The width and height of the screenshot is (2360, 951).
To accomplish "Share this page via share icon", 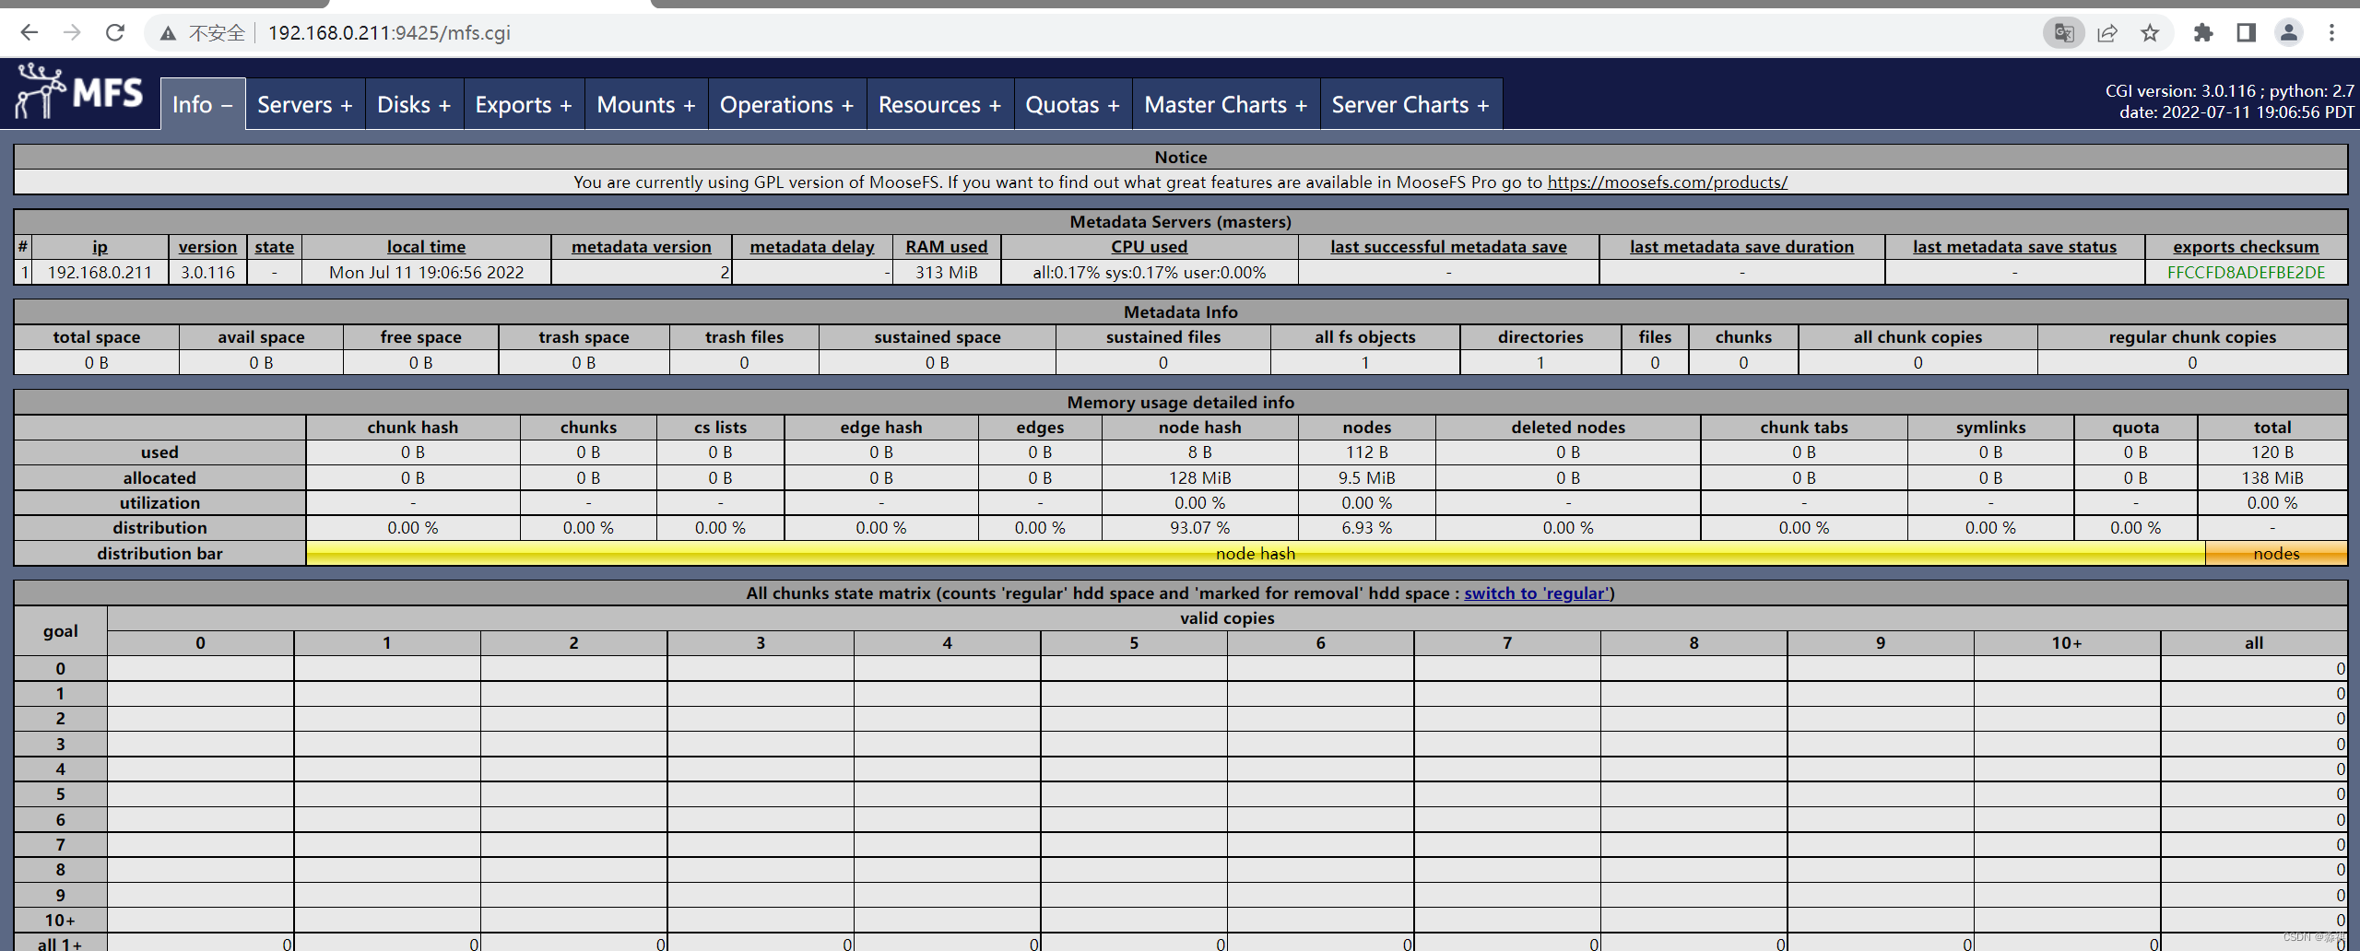I will click(2107, 33).
